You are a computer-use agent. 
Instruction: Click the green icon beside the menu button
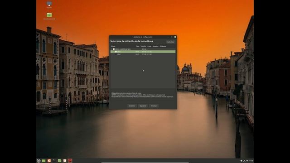[44, 161]
